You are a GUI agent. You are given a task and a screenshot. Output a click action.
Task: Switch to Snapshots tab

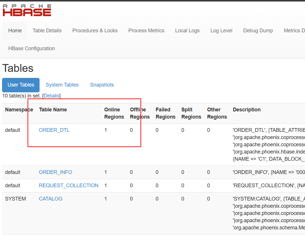coord(102,85)
